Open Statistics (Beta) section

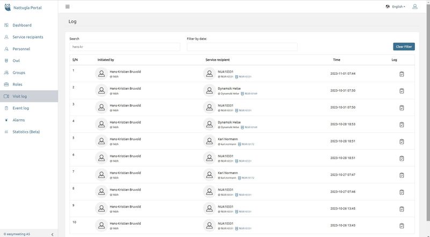(26, 132)
